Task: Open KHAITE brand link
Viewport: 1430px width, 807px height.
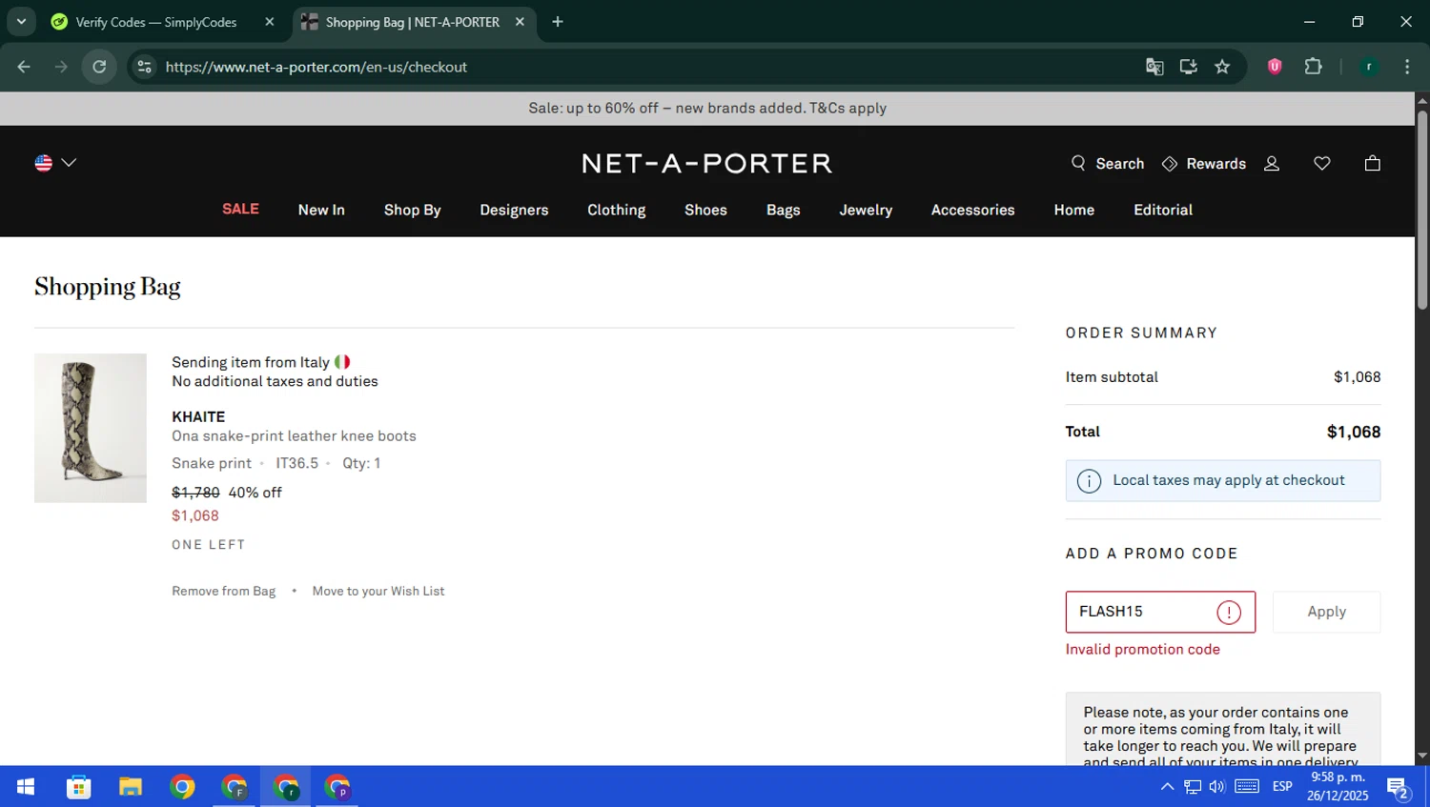Action: click(x=198, y=417)
